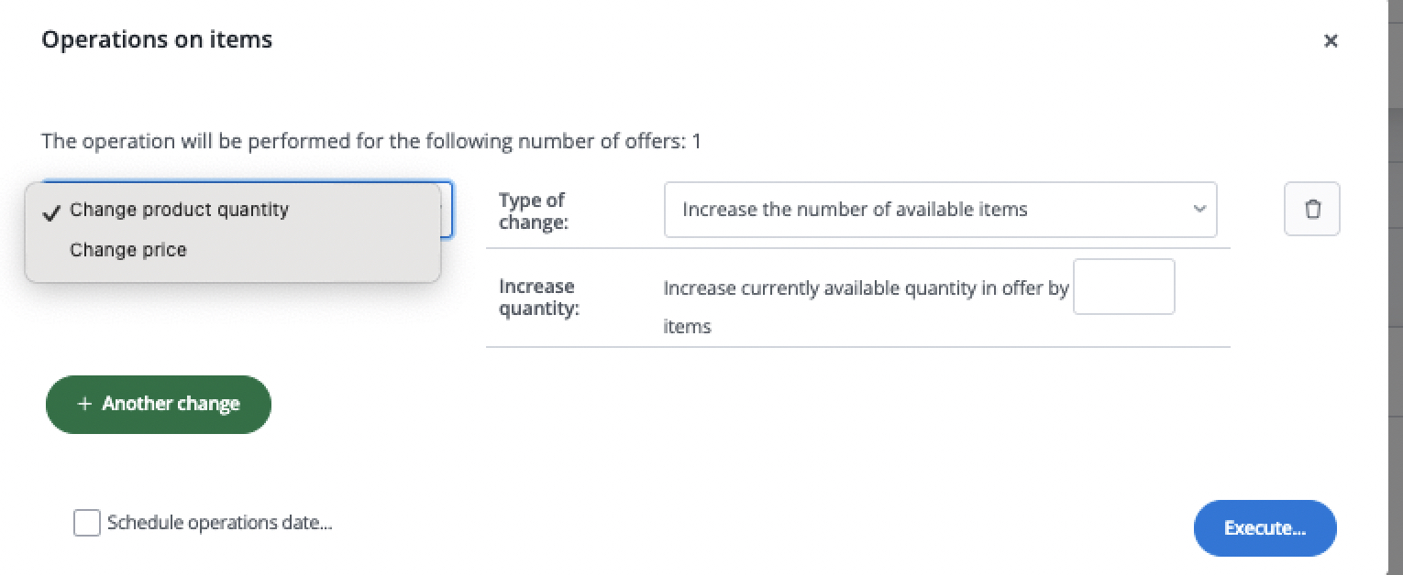Click the number of offers information text
Viewport: 1403px width, 575px height.
point(370,142)
